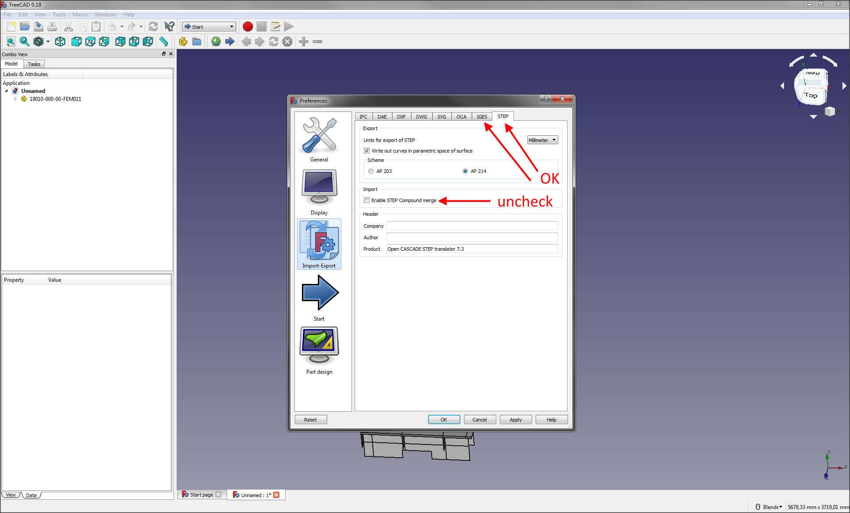Image resolution: width=850 pixels, height=513 pixels.
Task: Save the active document
Action: (39, 27)
